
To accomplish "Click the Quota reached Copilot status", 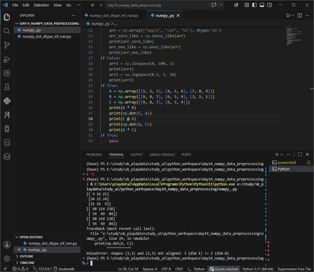I will (x=224, y=269).
